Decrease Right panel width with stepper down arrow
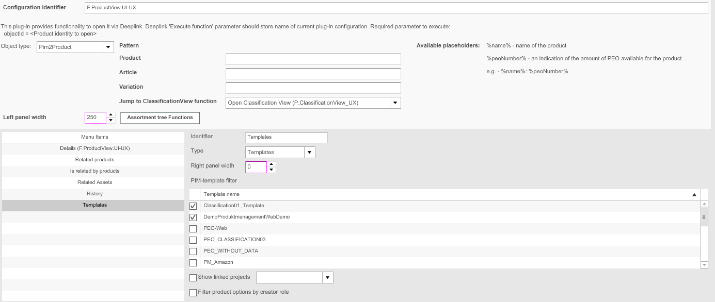 click(272, 170)
